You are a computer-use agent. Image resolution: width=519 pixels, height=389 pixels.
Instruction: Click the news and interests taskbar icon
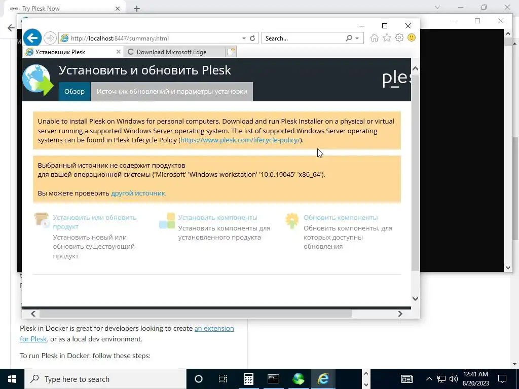point(407,379)
